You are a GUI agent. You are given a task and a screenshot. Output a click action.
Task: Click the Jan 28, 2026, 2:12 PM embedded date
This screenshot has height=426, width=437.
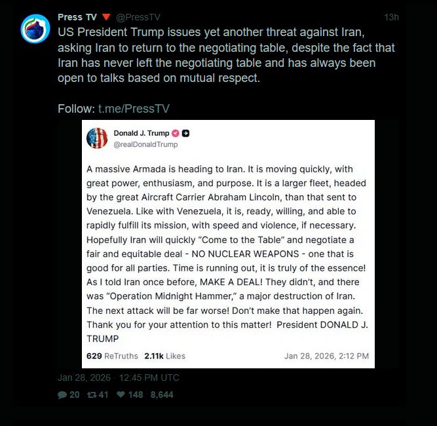[326, 356]
